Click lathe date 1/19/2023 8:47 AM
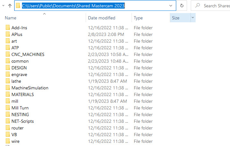The width and height of the screenshot is (230, 146). (x=108, y=81)
